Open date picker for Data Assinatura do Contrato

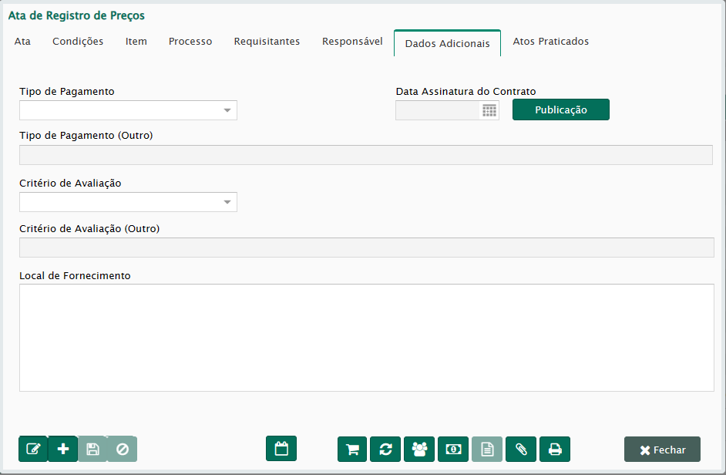click(489, 110)
